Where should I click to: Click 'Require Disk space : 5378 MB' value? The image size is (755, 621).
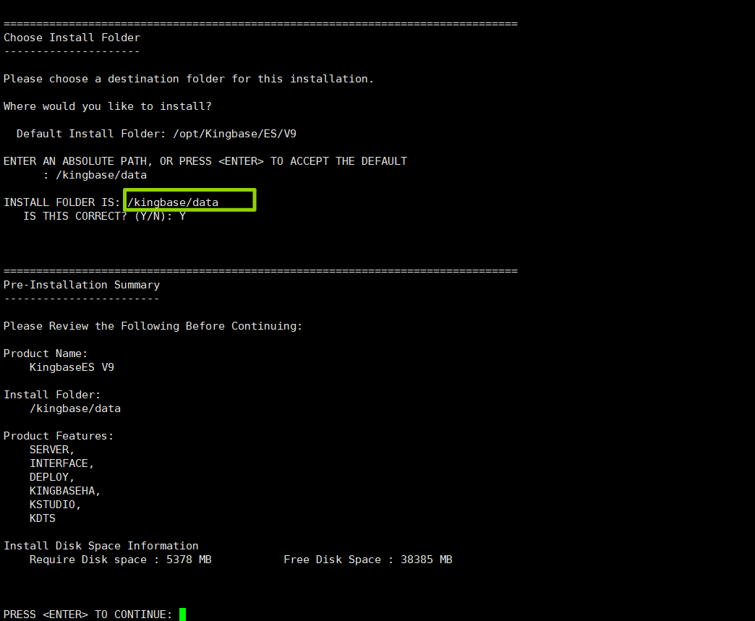point(120,560)
